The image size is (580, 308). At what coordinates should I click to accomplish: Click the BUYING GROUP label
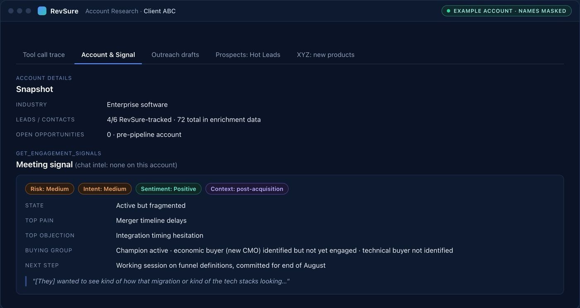coord(49,250)
